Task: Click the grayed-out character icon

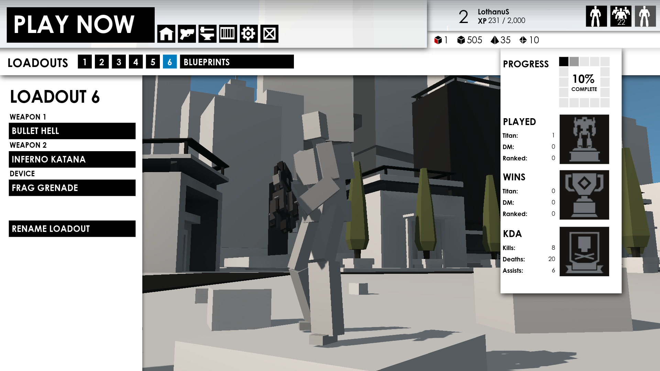Action: [x=645, y=16]
